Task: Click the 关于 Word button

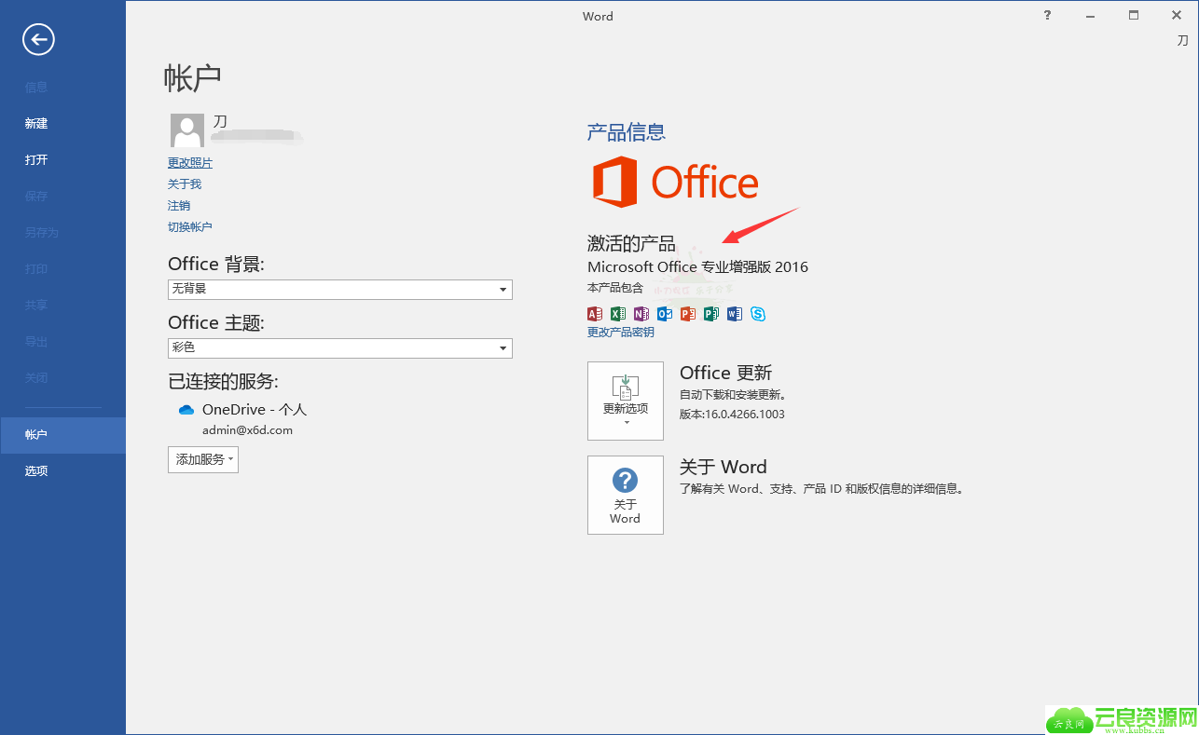Action: tap(626, 495)
